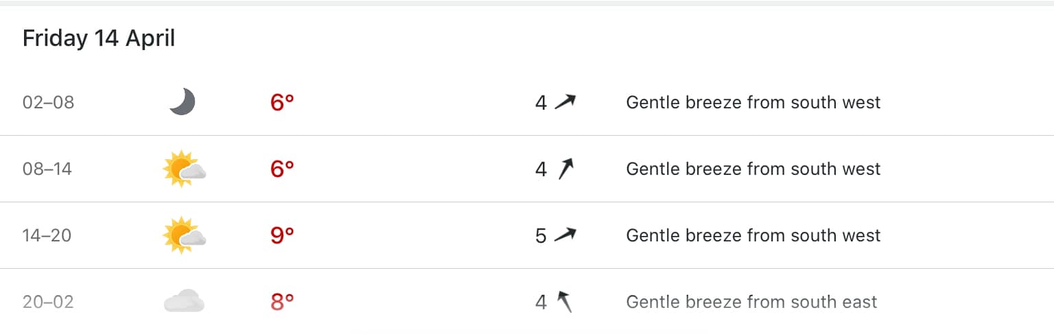Image resolution: width=1054 pixels, height=334 pixels.
Task: Click the 6° temperature at 08–14
Action: point(282,169)
